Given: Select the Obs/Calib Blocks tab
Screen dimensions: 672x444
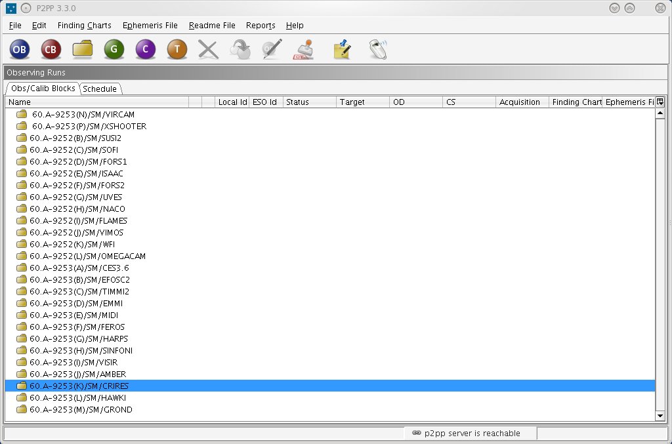Looking at the screenshot, I should pos(43,88).
